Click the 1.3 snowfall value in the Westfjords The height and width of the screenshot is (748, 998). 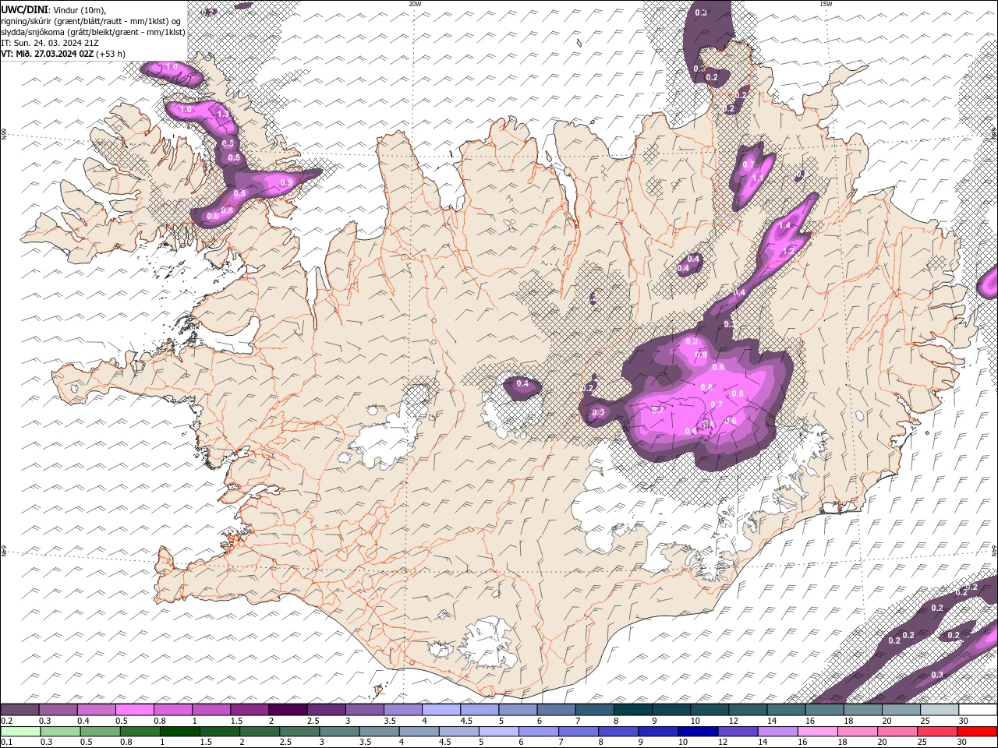[x=223, y=115]
